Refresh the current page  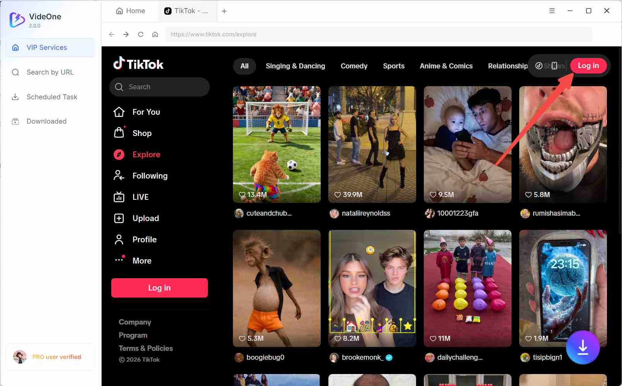point(141,34)
